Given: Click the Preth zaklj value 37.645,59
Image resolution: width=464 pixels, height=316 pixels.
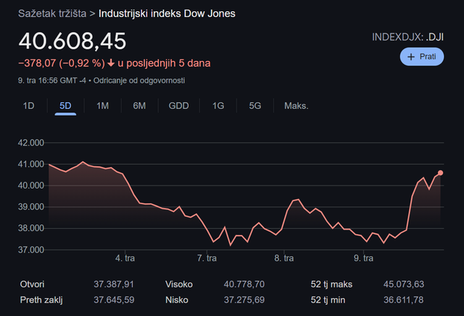Looking at the screenshot, I should [114, 300].
